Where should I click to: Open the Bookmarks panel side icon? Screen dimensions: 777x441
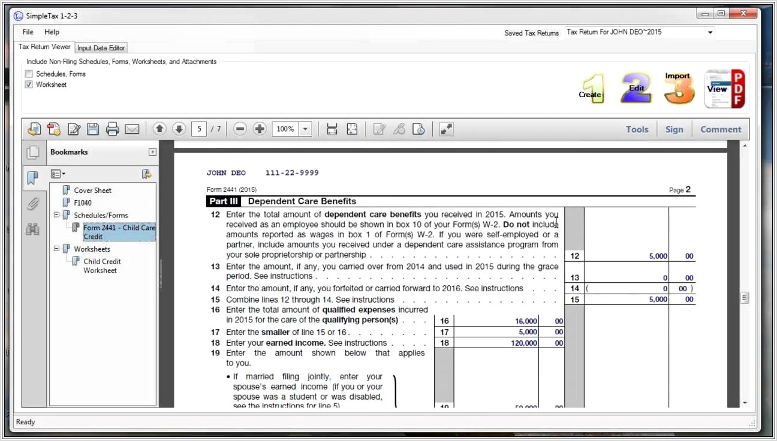tap(32, 177)
